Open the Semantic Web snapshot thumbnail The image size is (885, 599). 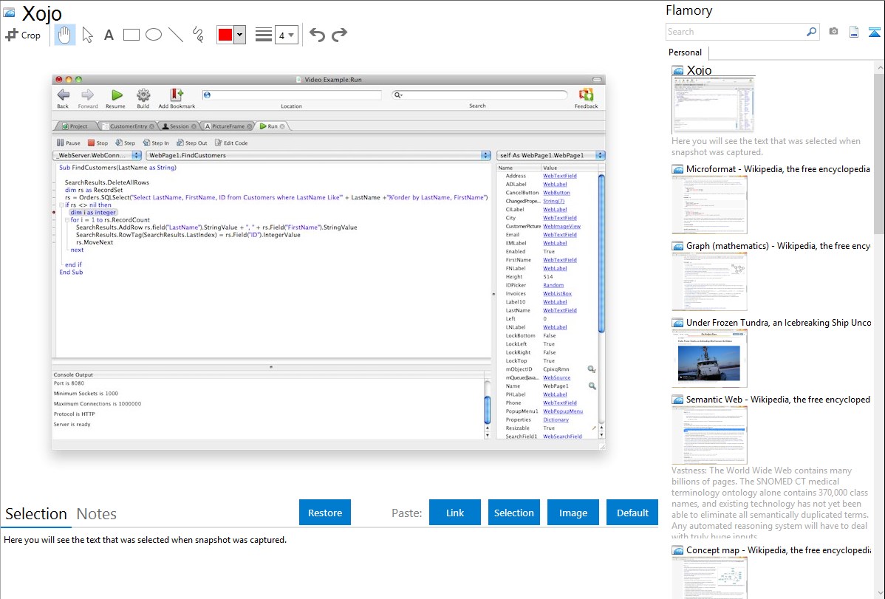tap(709, 435)
